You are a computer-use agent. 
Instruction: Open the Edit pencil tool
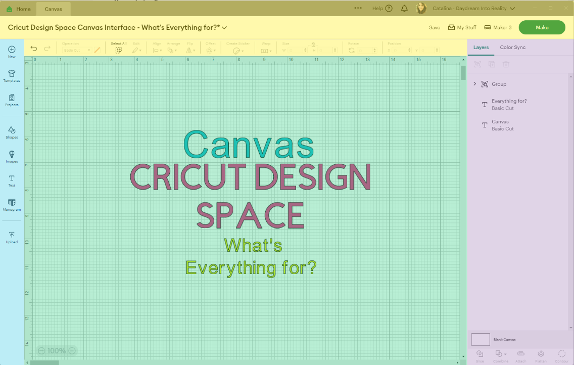pyautogui.click(x=135, y=51)
